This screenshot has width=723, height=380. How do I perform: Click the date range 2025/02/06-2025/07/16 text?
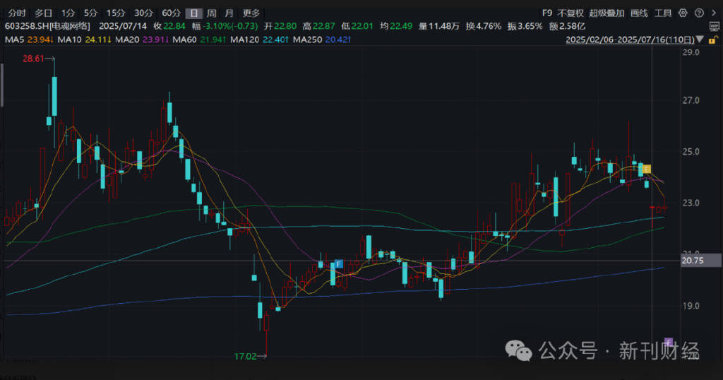[x=630, y=40]
